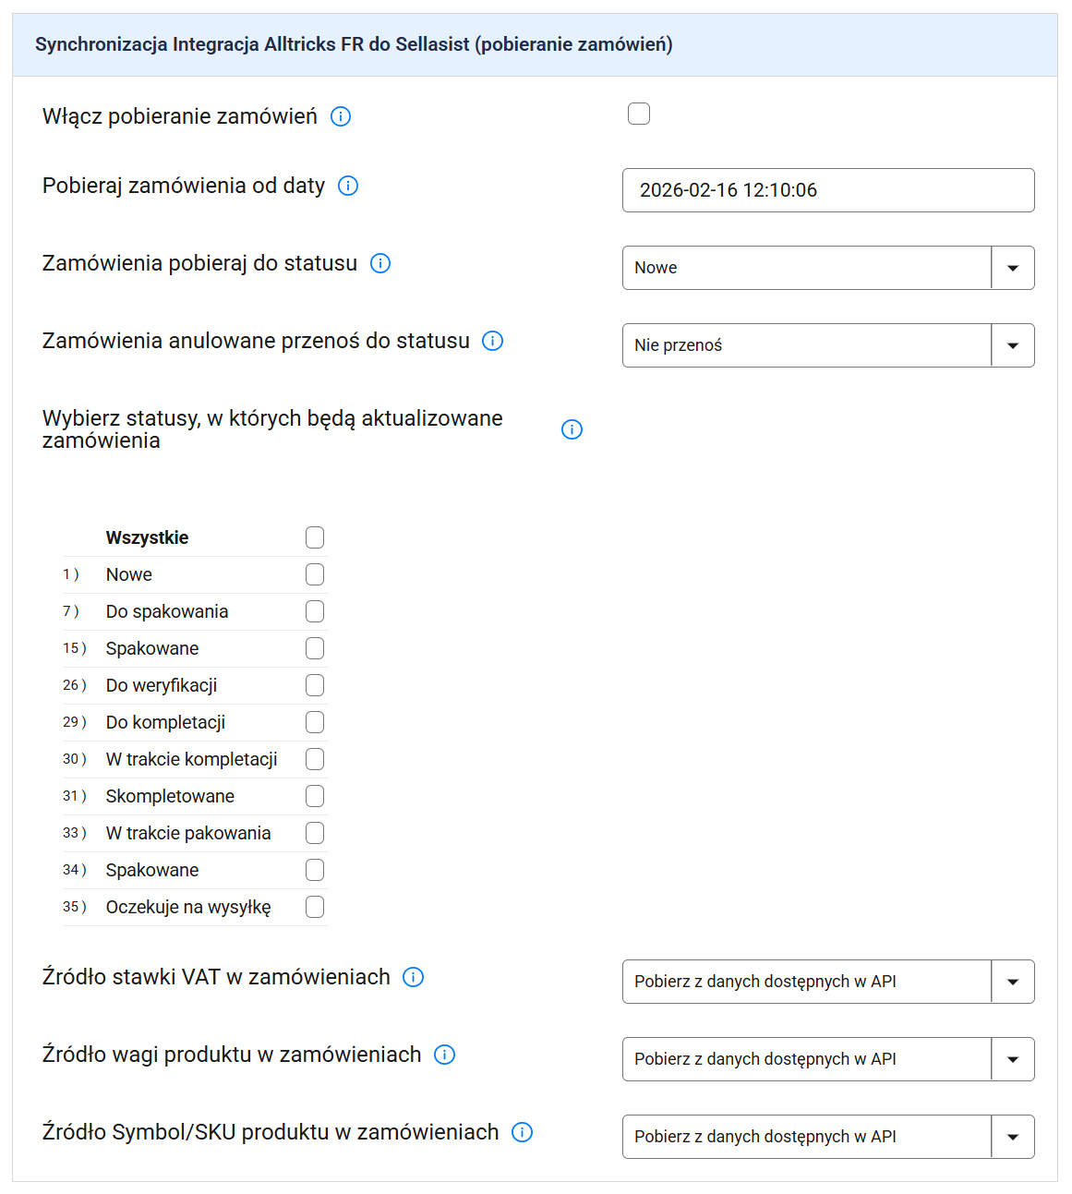Open the VAT rate source dropdown

tap(827, 982)
